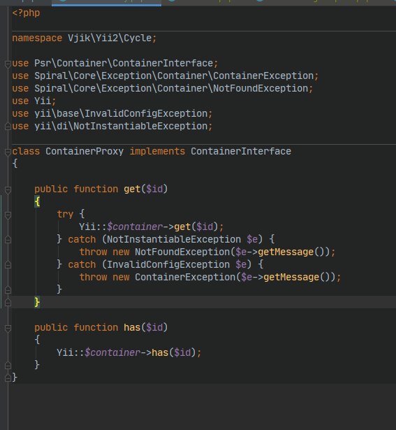Collapse the try block fold marker
This screenshot has width=396, height=430.
click(8, 215)
